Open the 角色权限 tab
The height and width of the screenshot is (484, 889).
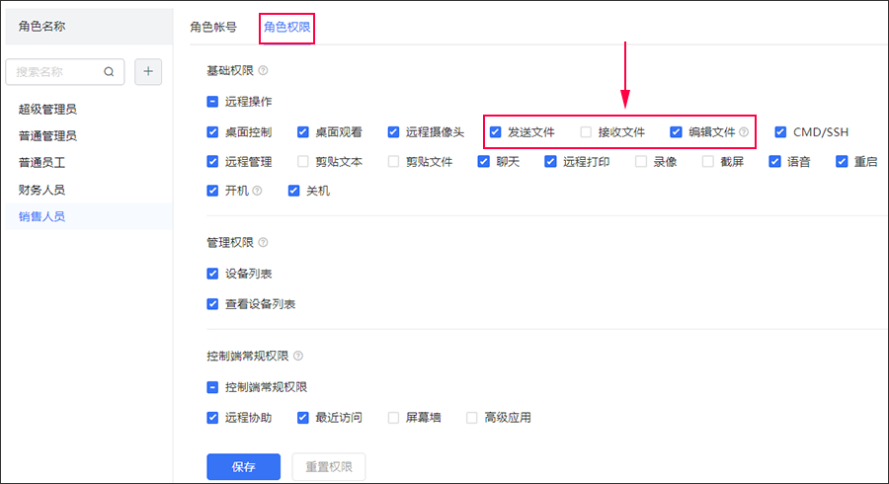point(287,27)
